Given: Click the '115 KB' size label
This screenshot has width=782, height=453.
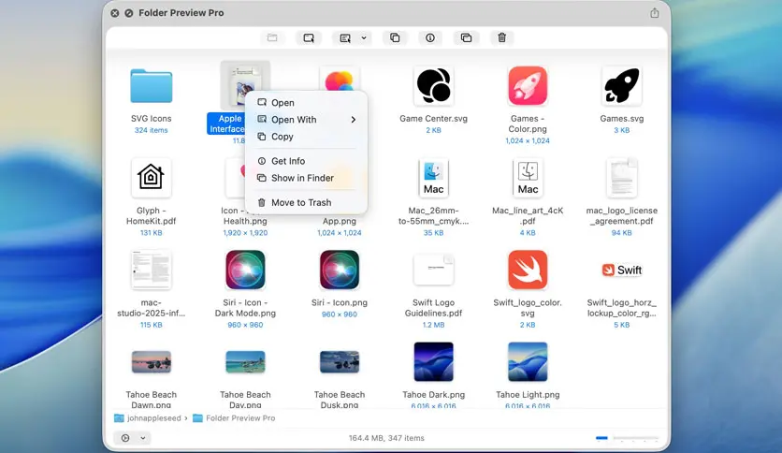Looking at the screenshot, I should [152, 325].
